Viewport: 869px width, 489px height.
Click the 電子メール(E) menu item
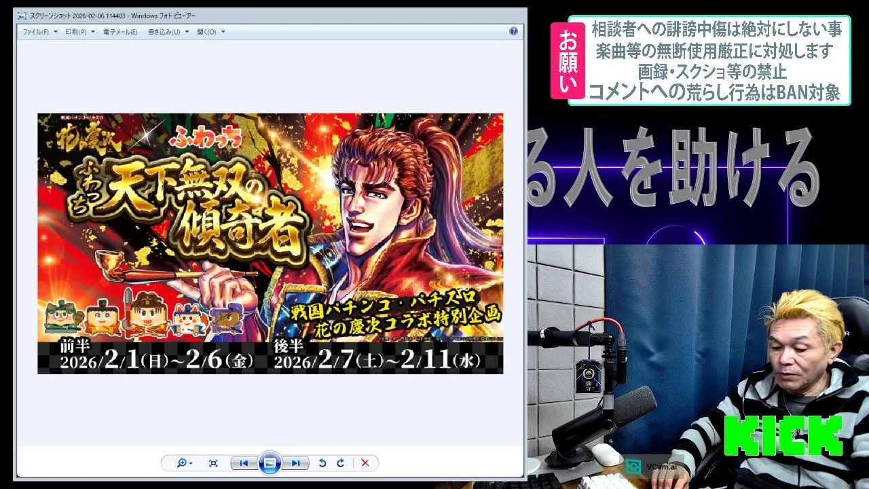120,32
